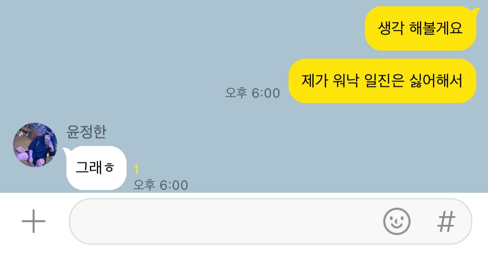488x263 pixels.
Task: Open the emoticon smiley picker
Action: click(x=396, y=221)
